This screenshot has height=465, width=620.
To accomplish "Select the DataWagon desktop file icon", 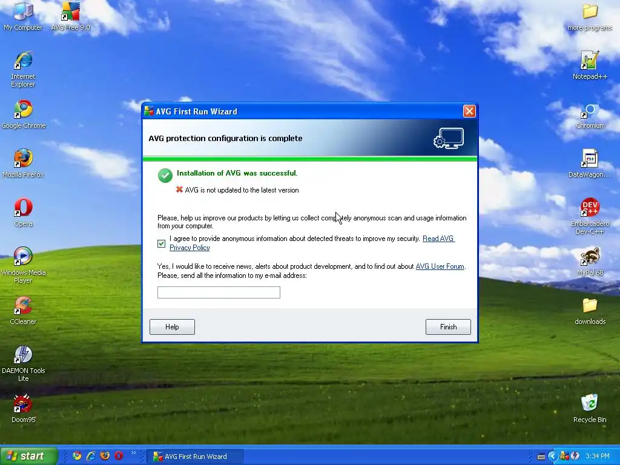I will 589,163.
